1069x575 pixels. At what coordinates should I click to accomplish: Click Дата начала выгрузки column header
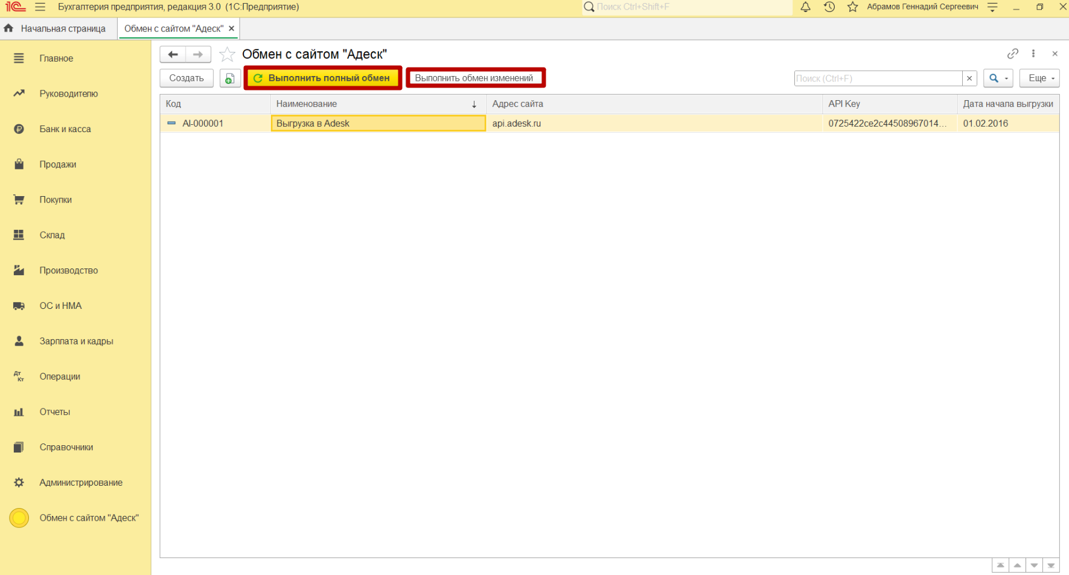click(x=1008, y=104)
